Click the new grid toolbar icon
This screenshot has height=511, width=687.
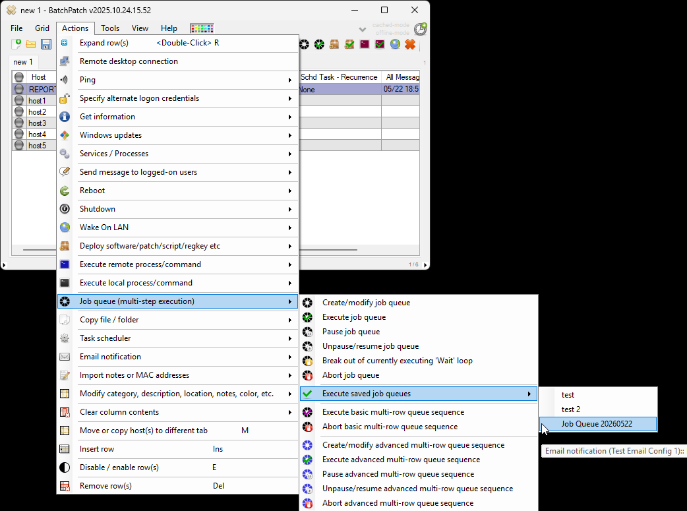click(16, 44)
